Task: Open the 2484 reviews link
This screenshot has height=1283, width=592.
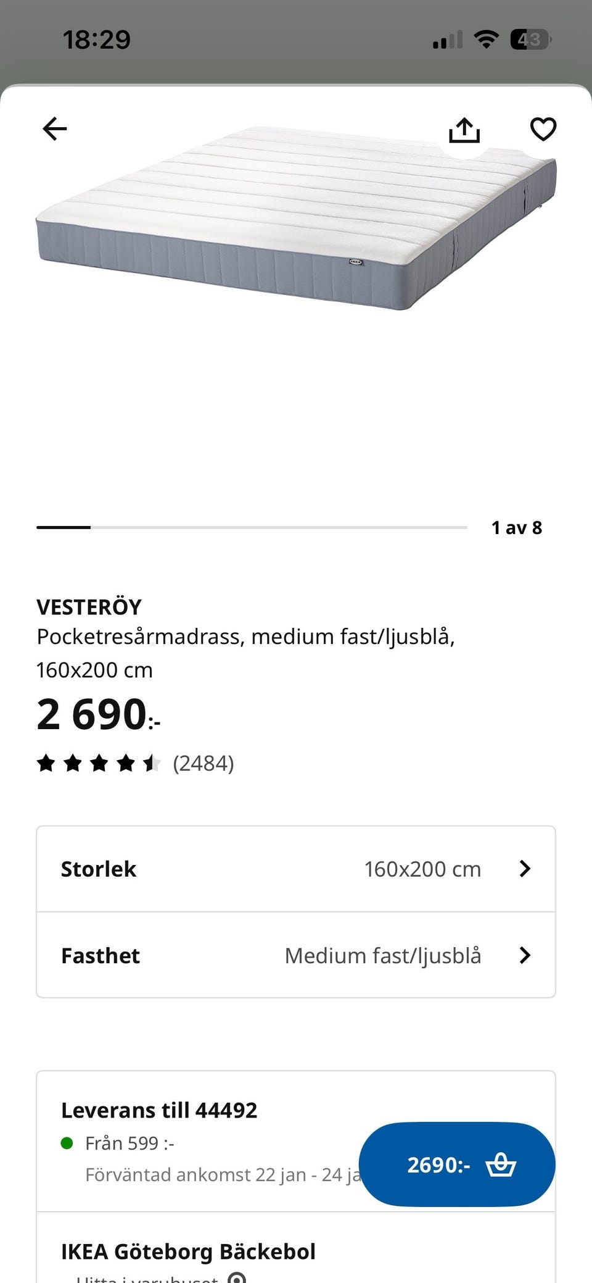Action: click(203, 764)
